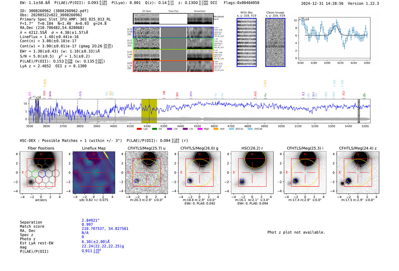Click the Obs: 20200522v022_3008260962 line
The height and width of the screenshot is (271, 399).
[51, 15]
